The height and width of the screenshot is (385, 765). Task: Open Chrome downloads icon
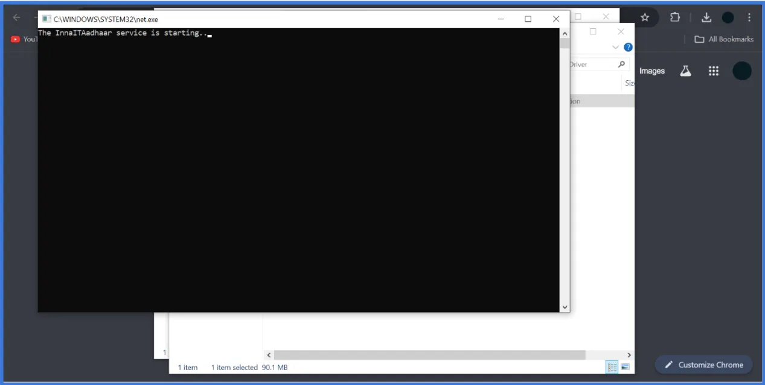pyautogui.click(x=706, y=17)
